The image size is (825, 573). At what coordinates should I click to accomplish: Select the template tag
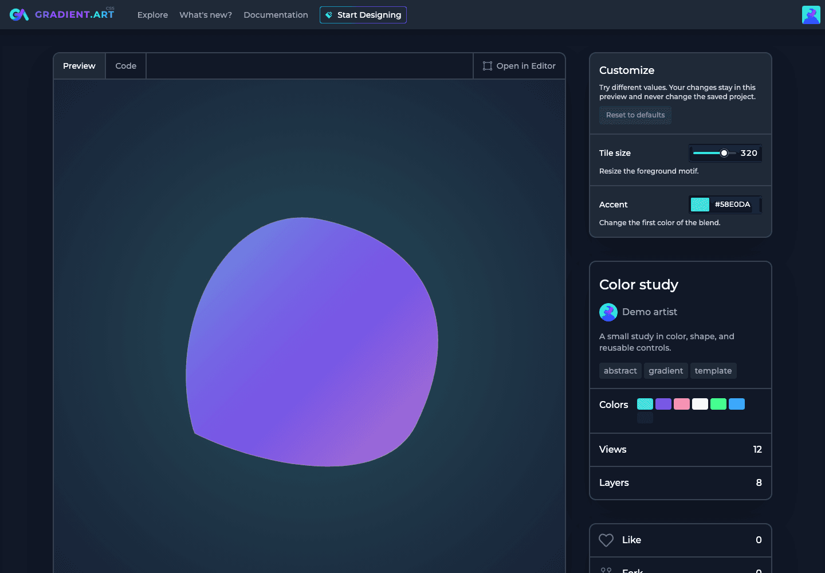713,371
